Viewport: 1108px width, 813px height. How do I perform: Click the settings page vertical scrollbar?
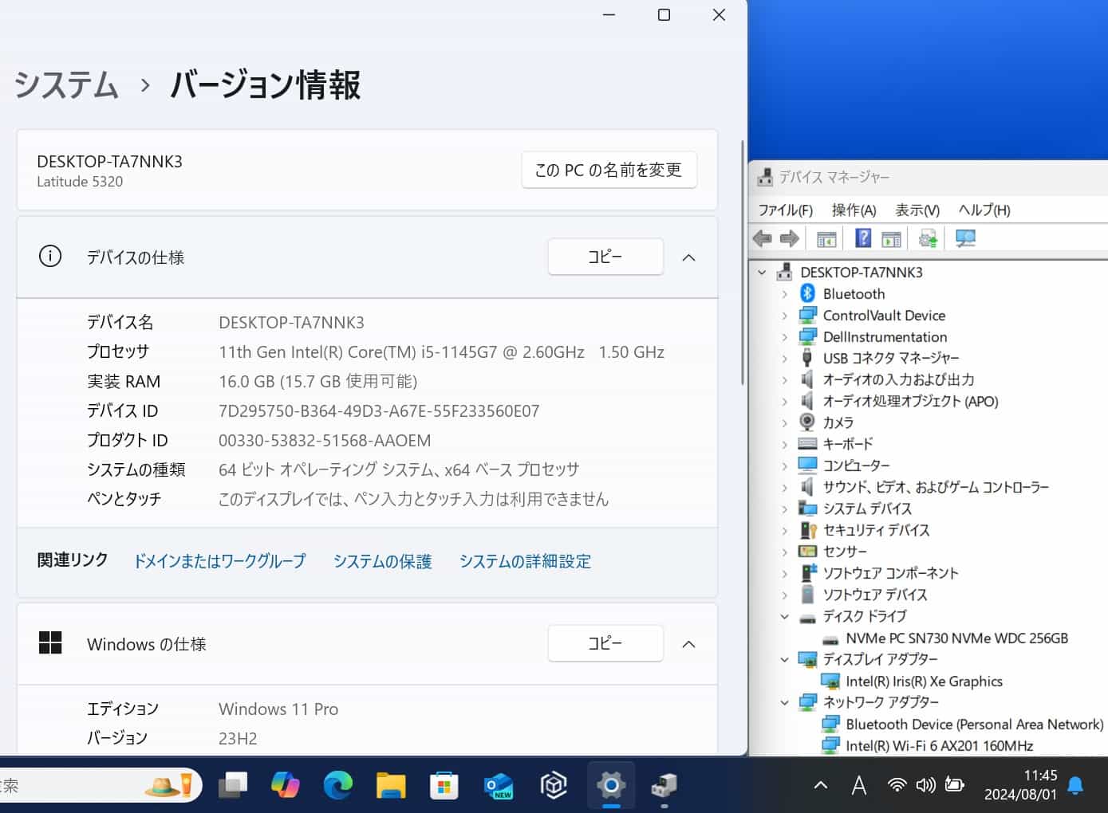pos(743,263)
